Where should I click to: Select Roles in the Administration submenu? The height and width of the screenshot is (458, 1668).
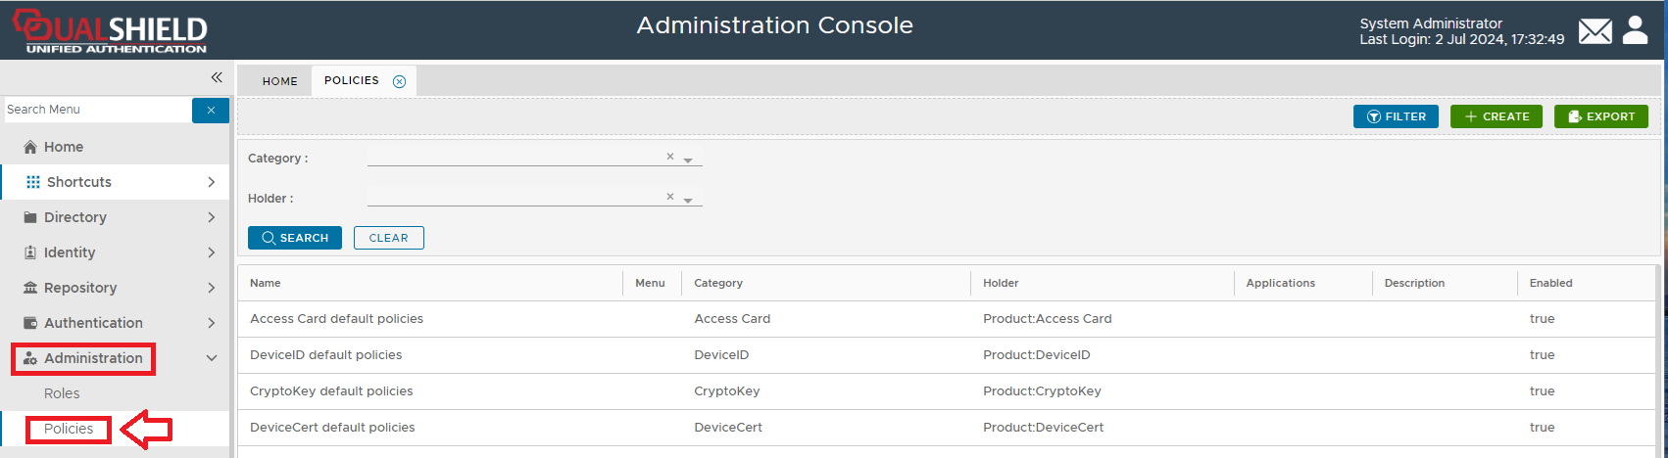pyautogui.click(x=62, y=393)
